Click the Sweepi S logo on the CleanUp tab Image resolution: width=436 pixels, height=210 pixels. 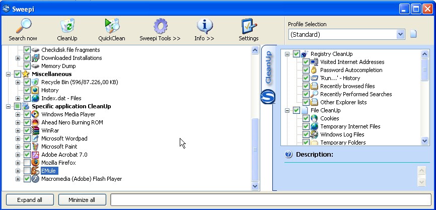click(268, 97)
